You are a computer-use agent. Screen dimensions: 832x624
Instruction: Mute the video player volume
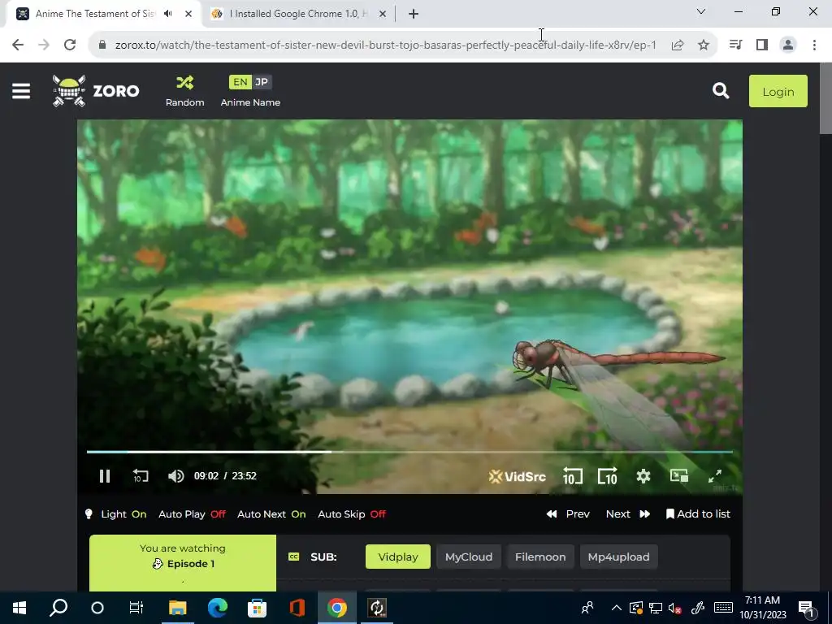click(175, 476)
